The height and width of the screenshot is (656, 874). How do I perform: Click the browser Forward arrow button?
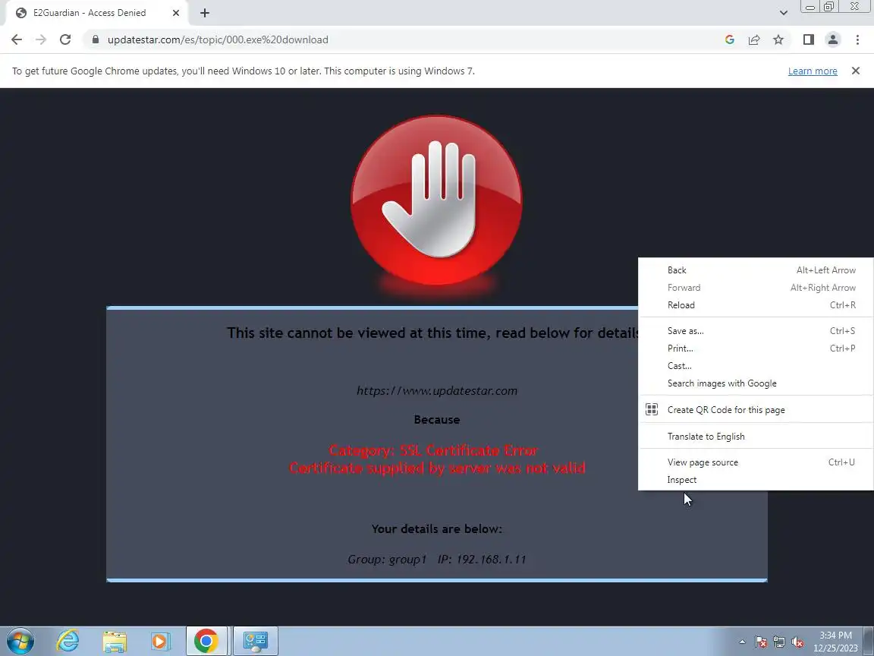point(41,39)
